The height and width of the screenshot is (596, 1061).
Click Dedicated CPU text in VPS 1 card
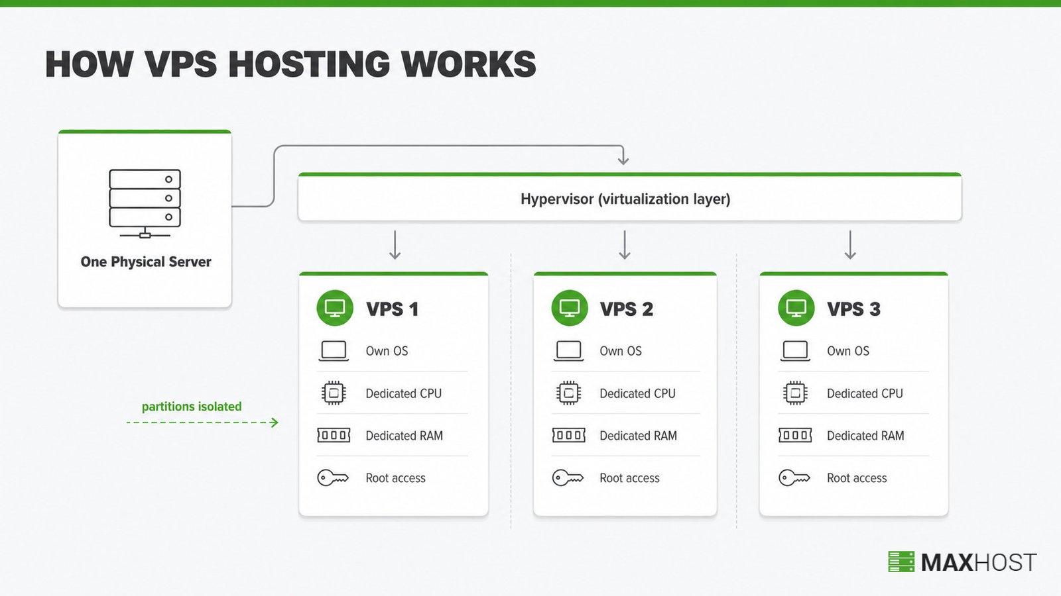(x=403, y=393)
